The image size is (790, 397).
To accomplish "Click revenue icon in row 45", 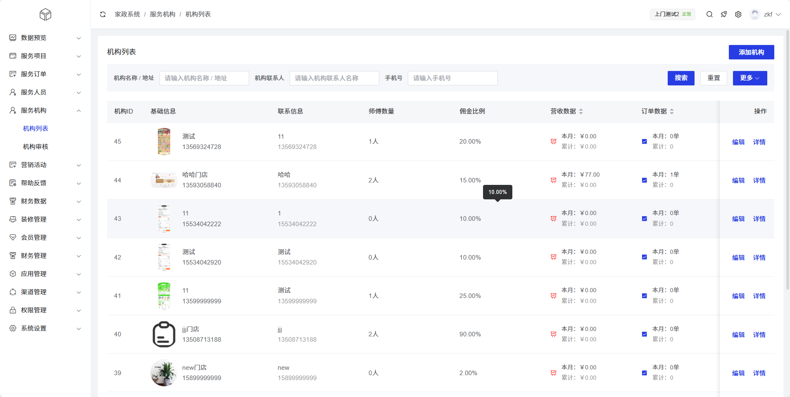I will 553,142.
